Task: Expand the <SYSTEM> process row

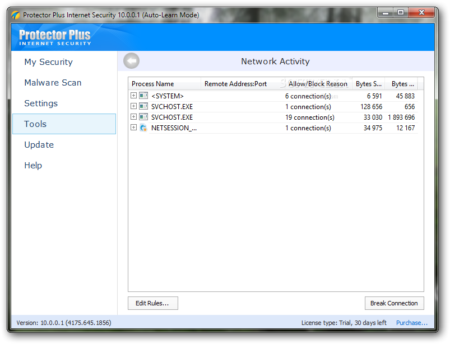Action: point(133,96)
